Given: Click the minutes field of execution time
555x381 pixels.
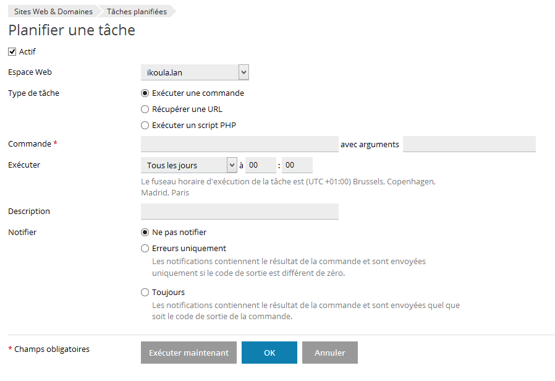Looking at the screenshot, I should pyautogui.click(x=297, y=165).
